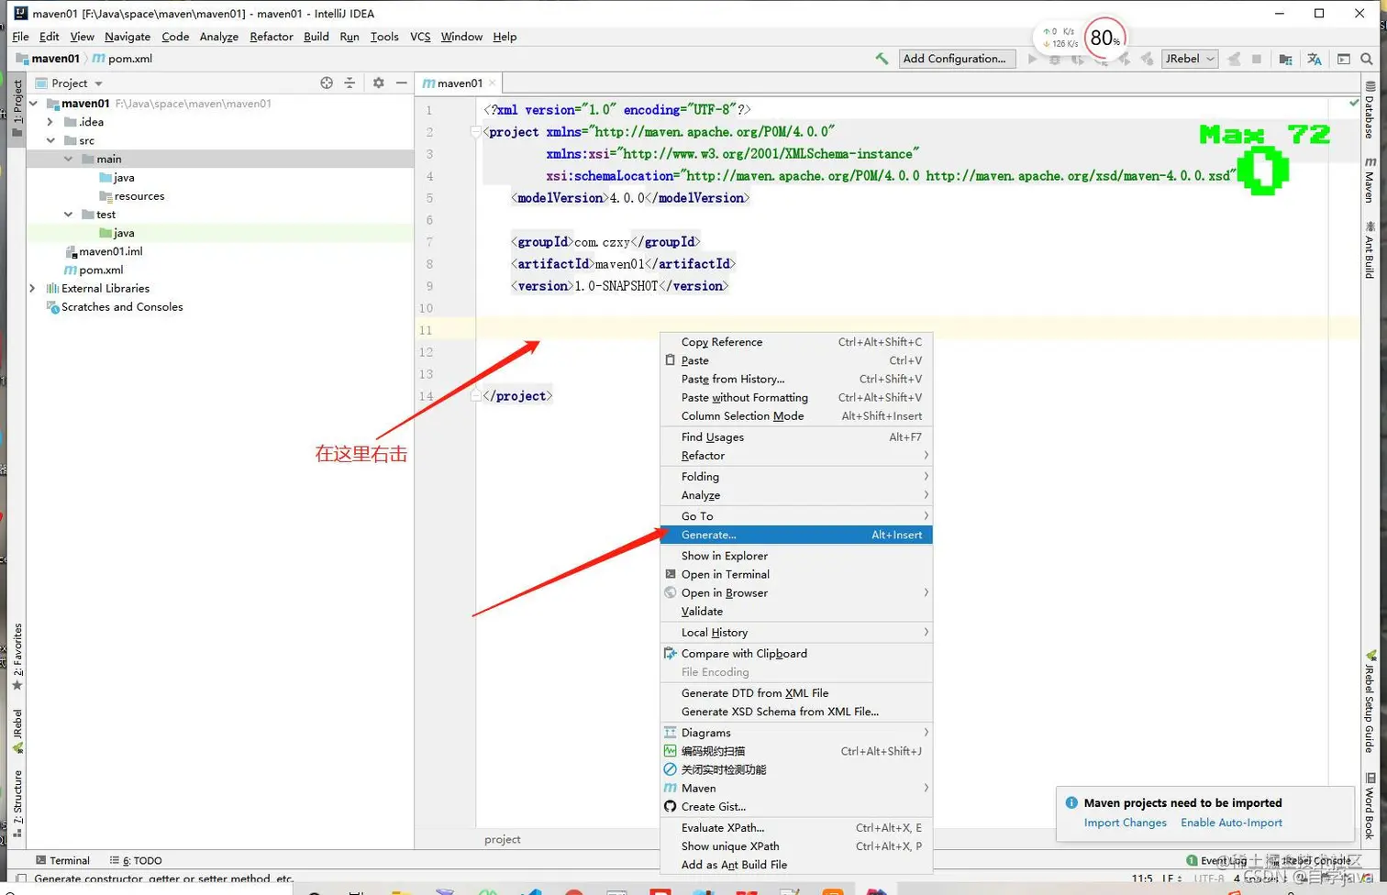Open Project panel settings gear
1387x895 pixels.
coord(378,83)
